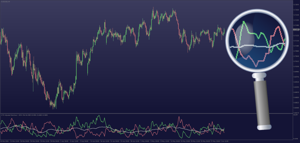This screenshot has height=143, width=300.
Task: Click the 25 Mar 12:00 time axis label
Action: 45,141
